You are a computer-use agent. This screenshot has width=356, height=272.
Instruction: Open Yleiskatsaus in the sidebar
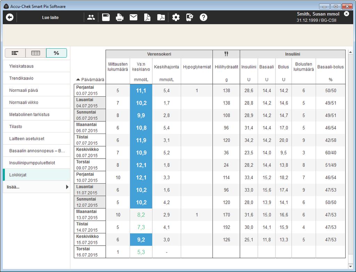[x=37, y=66]
